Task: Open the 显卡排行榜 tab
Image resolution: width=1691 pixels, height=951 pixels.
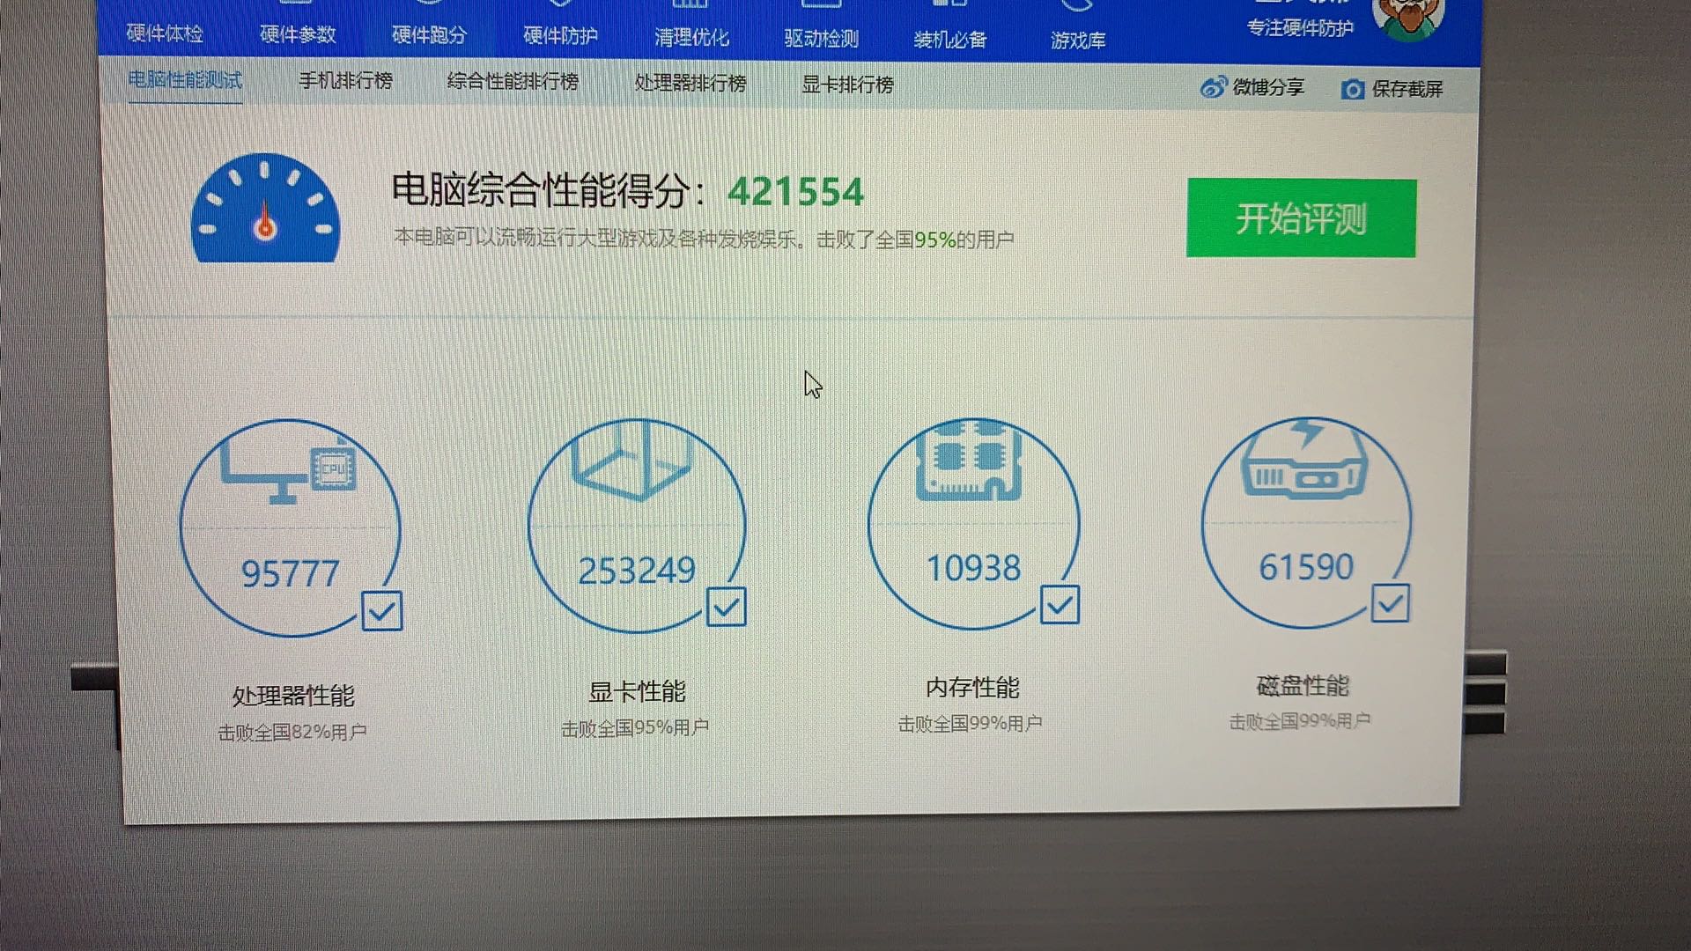Action: (846, 85)
